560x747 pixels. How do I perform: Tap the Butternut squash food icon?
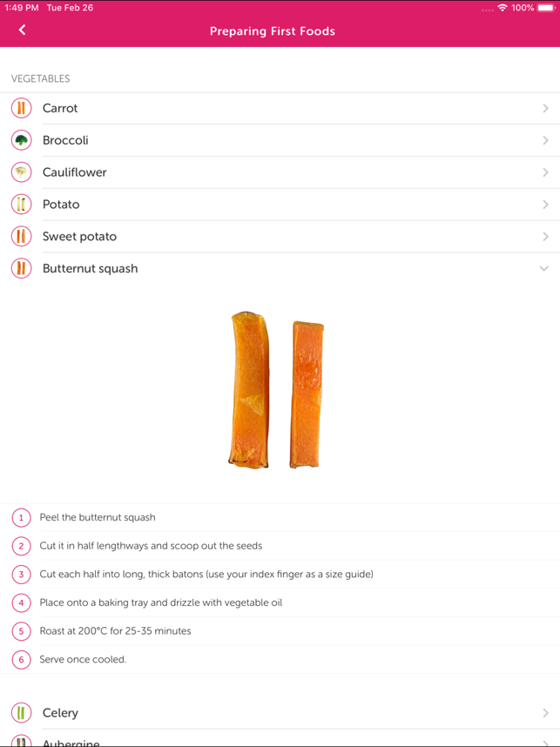click(22, 268)
